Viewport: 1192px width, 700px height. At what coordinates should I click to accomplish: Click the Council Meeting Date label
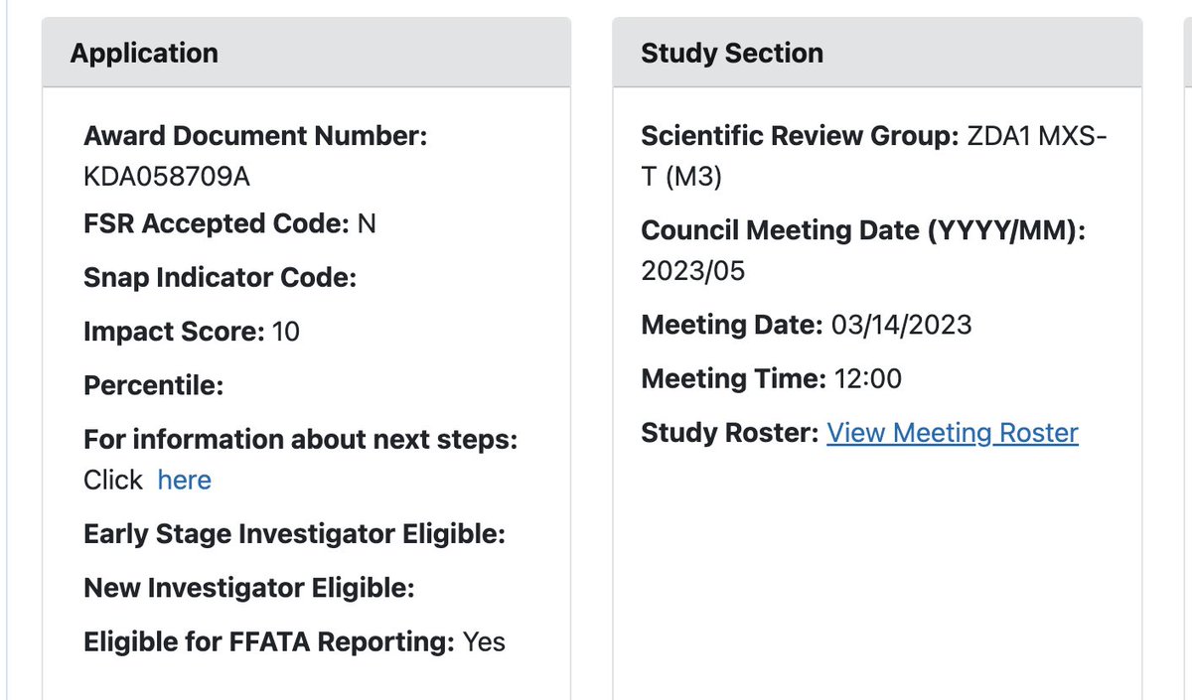coord(864,230)
